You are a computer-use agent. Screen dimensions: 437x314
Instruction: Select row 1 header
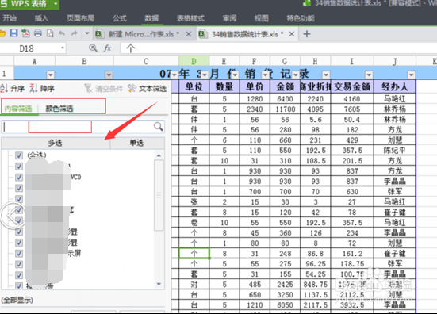[x=6, y=74]
